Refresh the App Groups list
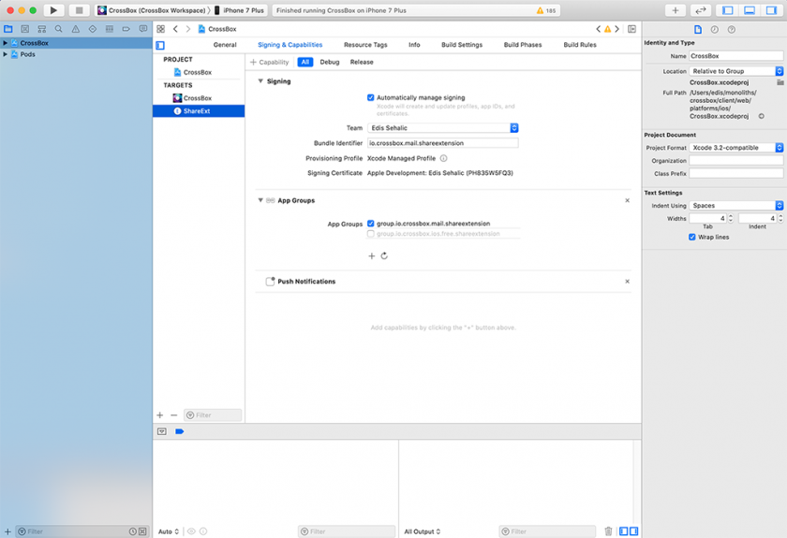The height and width of the screenshot is (538, 787). tap(384, 255)
